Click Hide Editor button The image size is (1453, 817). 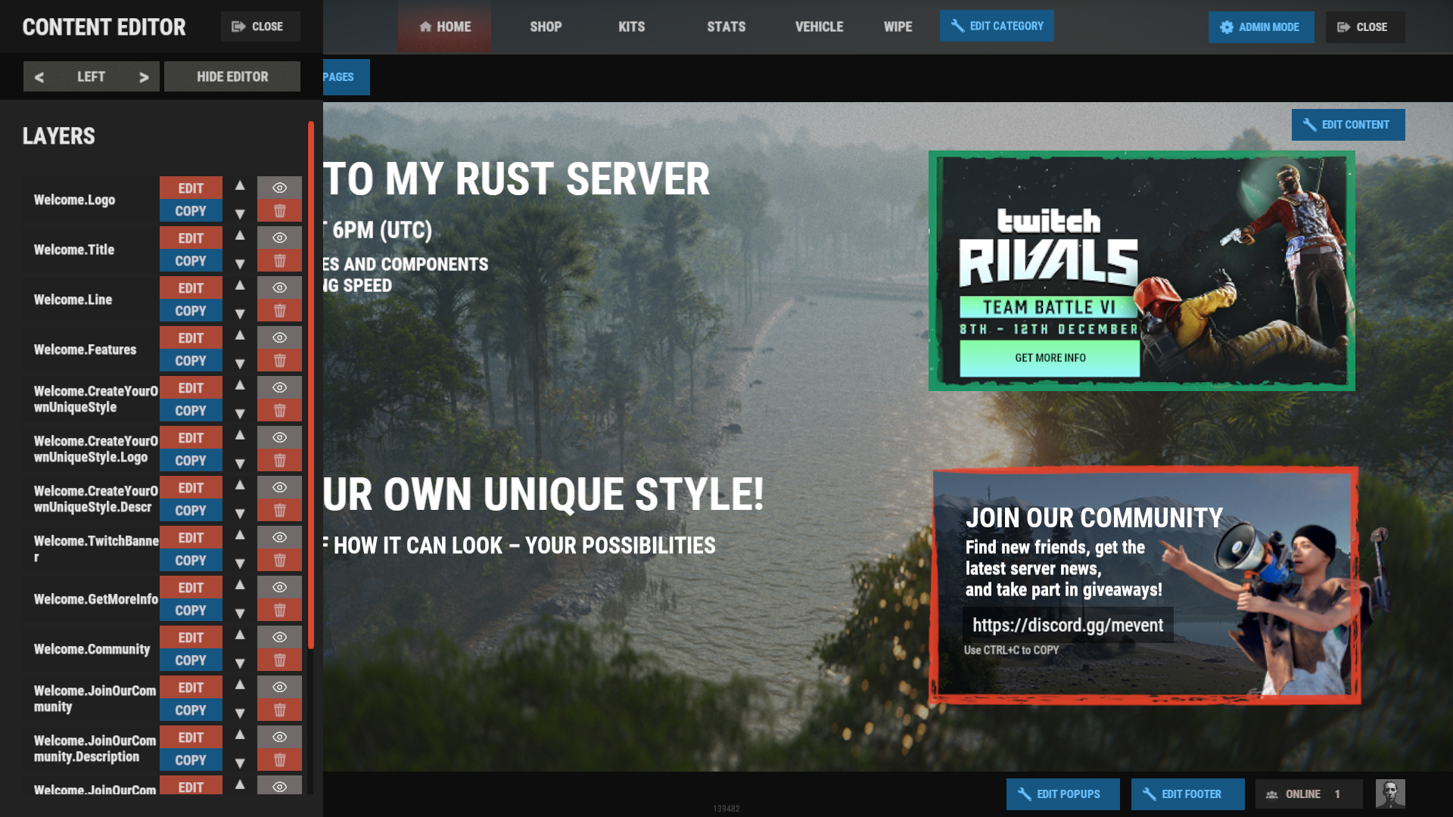tap(232, 77)
